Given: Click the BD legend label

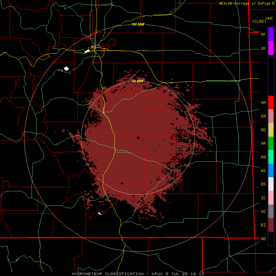Looking at the screenshot, I should (263, 130).
